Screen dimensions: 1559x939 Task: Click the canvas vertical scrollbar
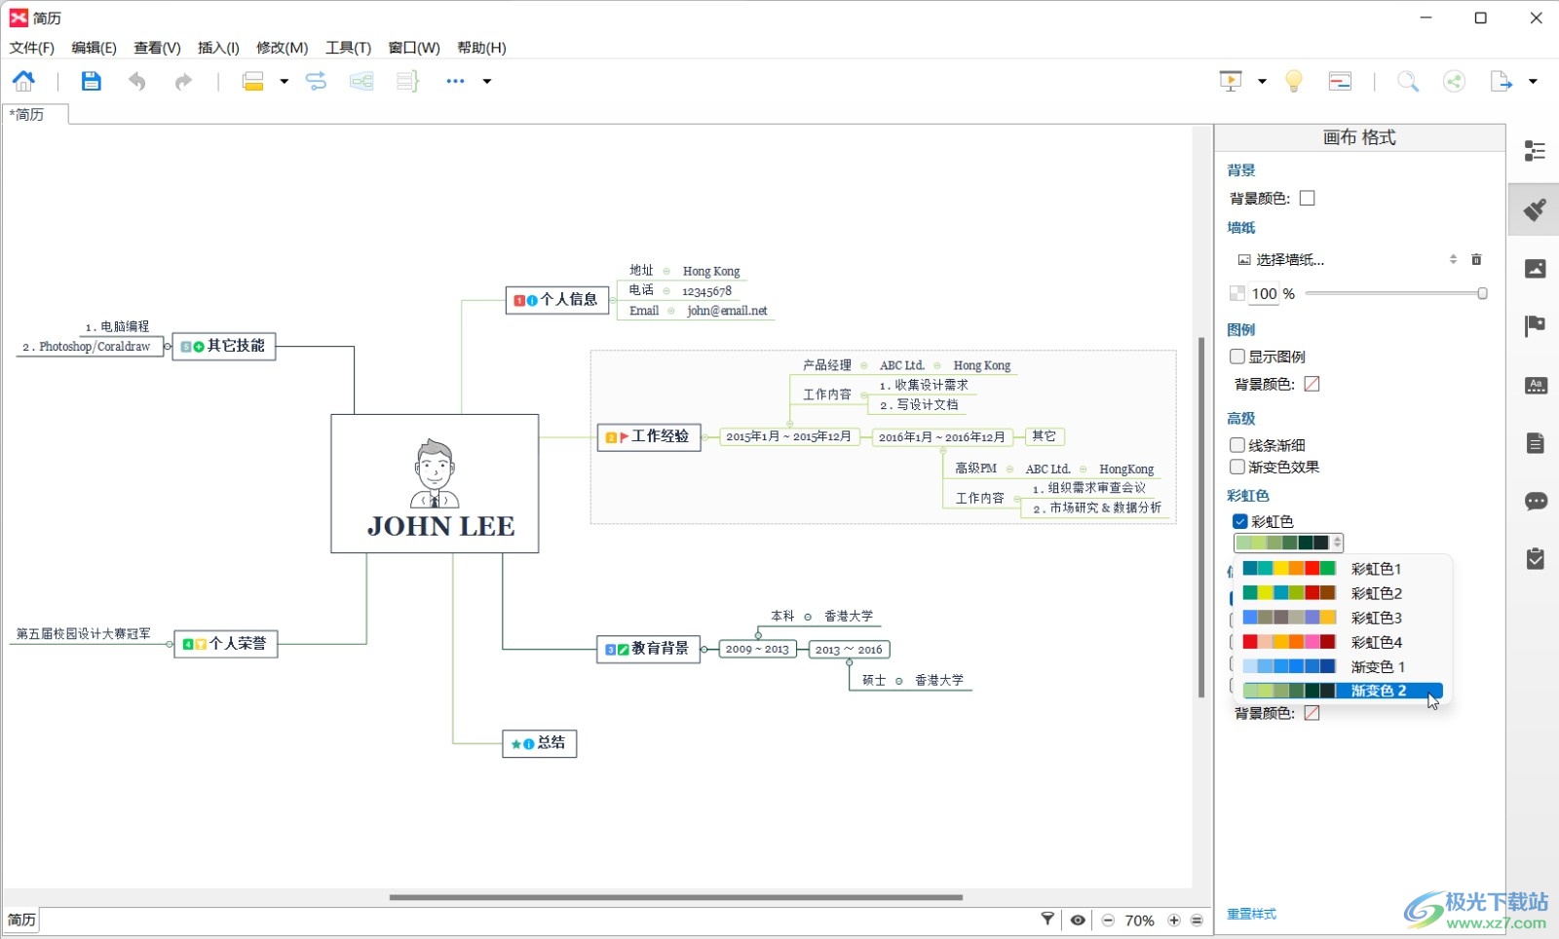tap(1201, 516)
